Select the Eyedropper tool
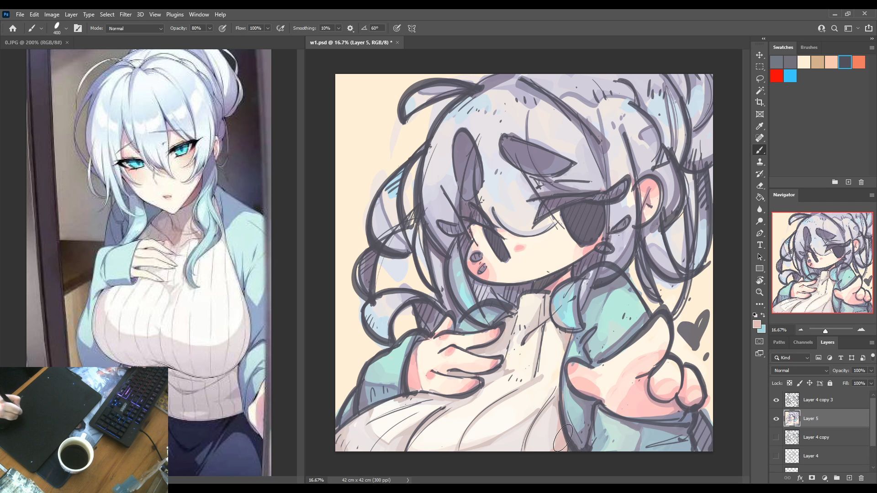Viewport: 877px width, 493px height. coord(760,126)
